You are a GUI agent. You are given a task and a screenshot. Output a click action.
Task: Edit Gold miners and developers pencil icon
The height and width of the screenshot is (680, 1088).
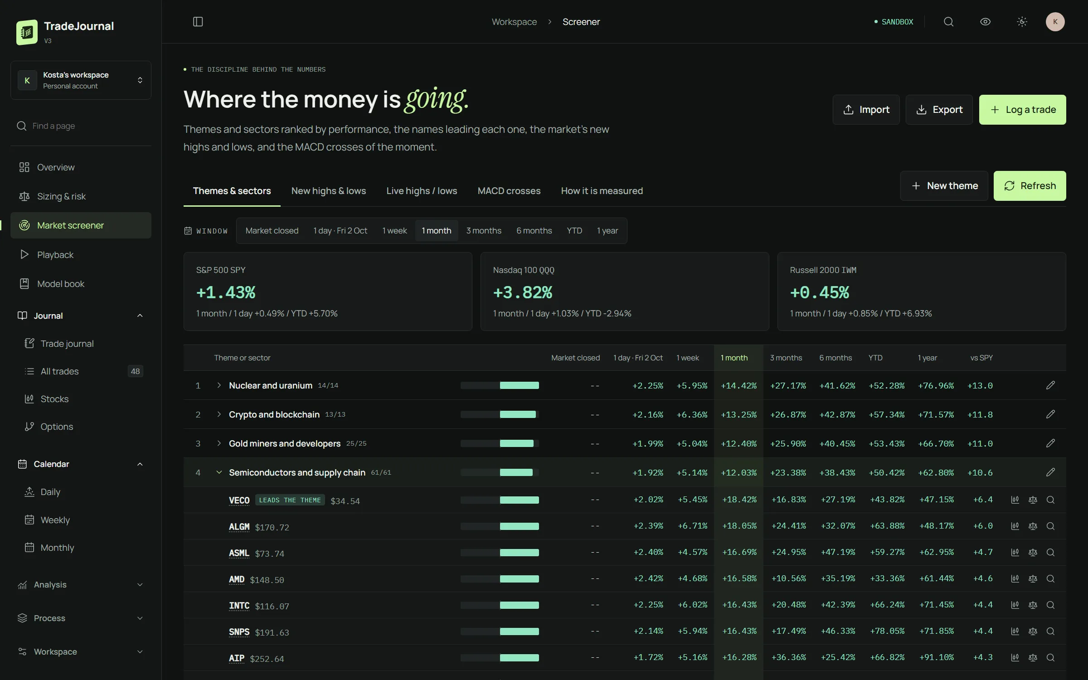pos(1050,443)
